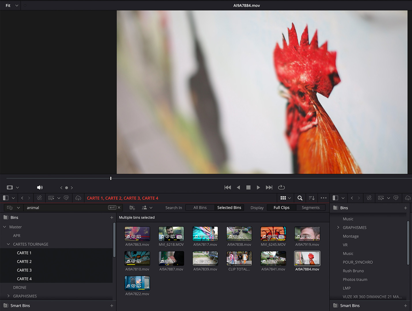Toggle loop playback icon
Screen dimensions: 412x311
[x=281, y=187]
